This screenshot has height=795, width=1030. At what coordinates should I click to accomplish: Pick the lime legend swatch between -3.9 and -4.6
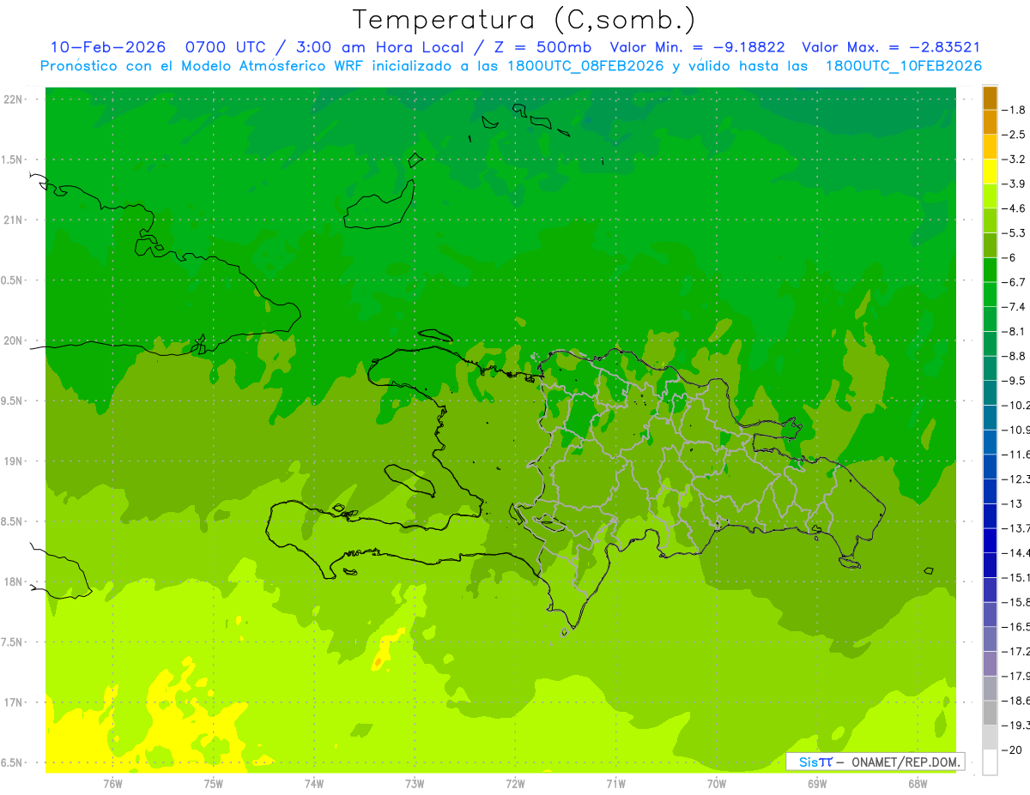[x=990, y=196]
